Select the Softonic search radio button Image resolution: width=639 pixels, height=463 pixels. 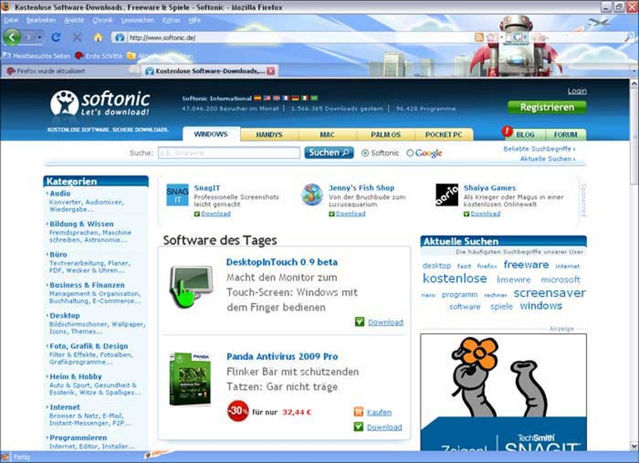(365, 153)
